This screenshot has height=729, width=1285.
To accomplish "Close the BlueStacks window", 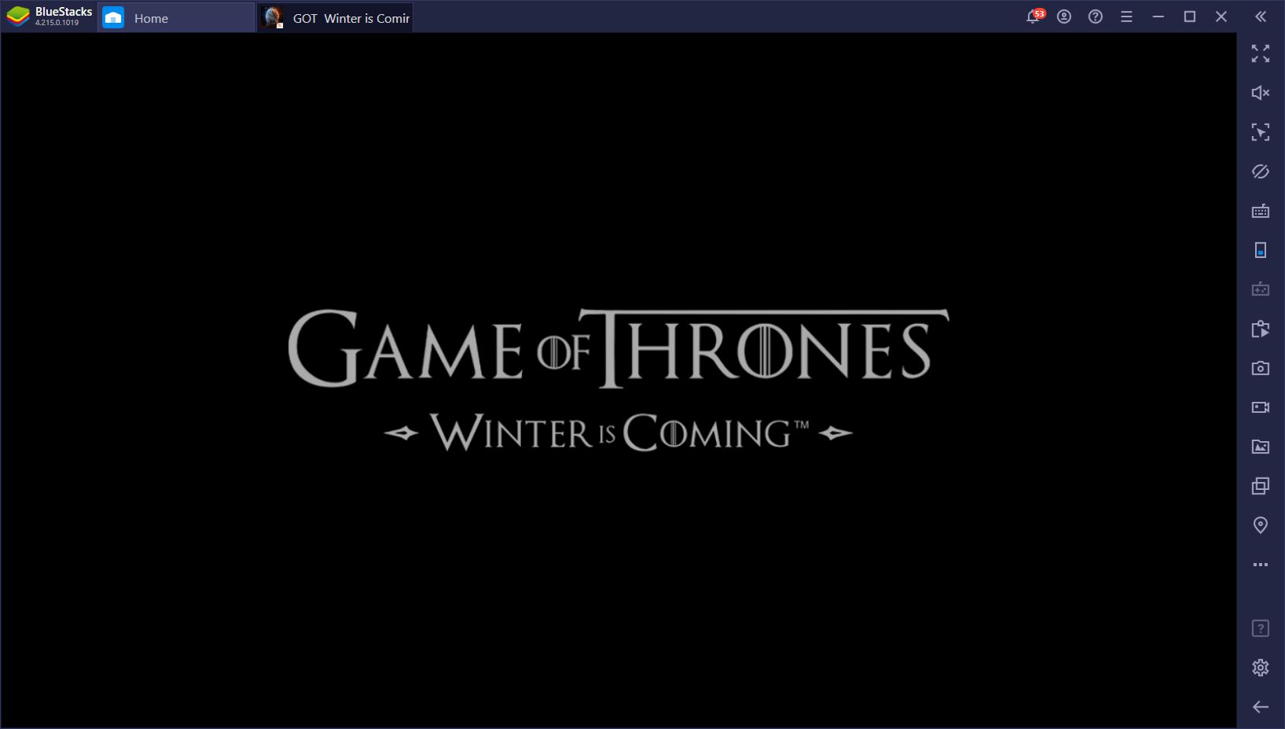I will point(1221,17).
